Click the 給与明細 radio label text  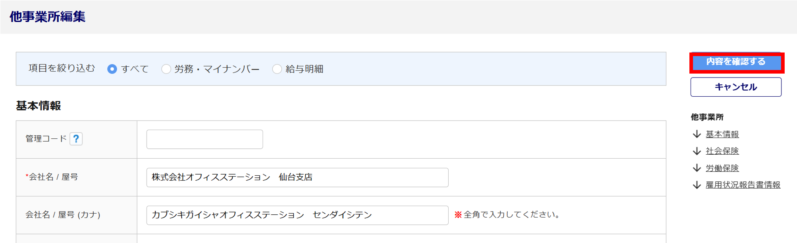[304, 69]
